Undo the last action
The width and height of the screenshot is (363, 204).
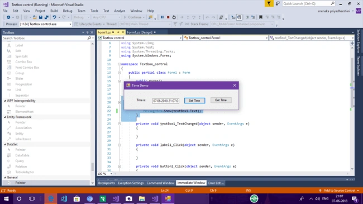point(54,17)
